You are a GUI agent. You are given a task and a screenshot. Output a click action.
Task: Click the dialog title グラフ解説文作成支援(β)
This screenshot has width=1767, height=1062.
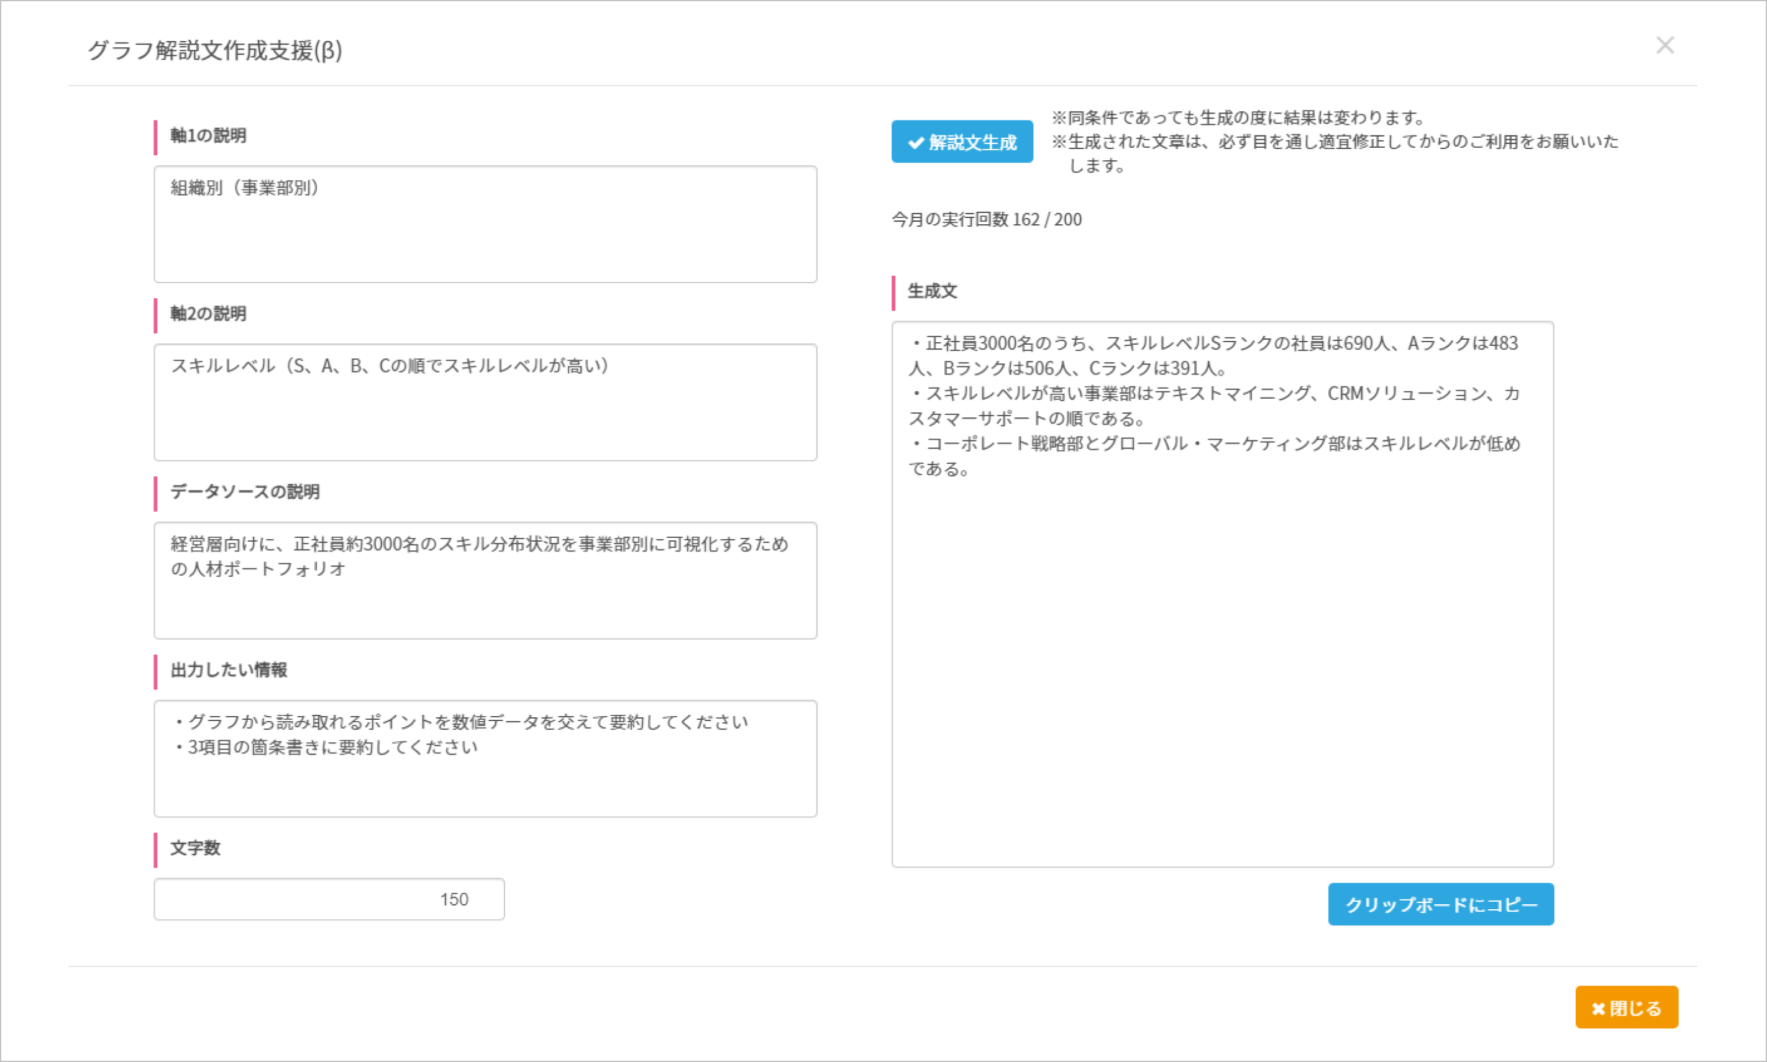click(215, 51)
